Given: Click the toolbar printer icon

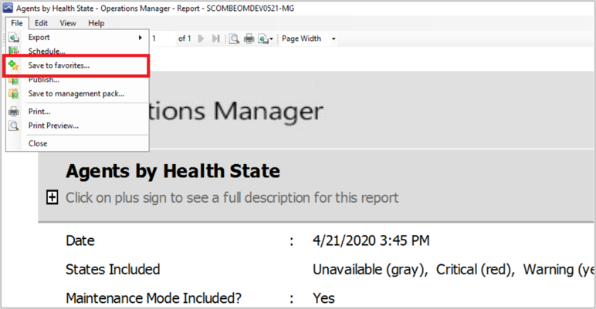Looking at the screenshot, I should [249, 39].
